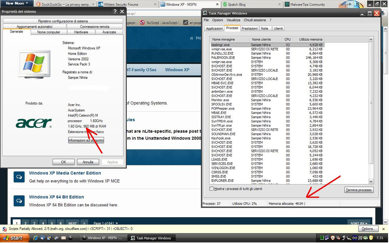This screenshot has width=389, height=243.
Task: Switch to the Prestazioni tab
Action: point(250,28)
